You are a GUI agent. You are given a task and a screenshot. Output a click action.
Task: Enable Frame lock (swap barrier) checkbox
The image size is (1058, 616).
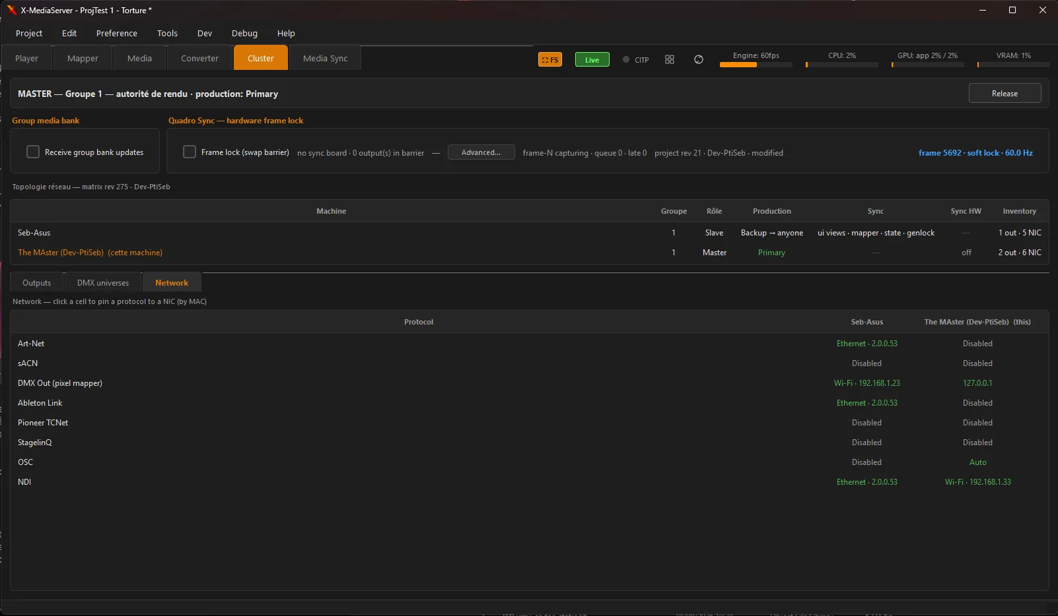[190, 152]
